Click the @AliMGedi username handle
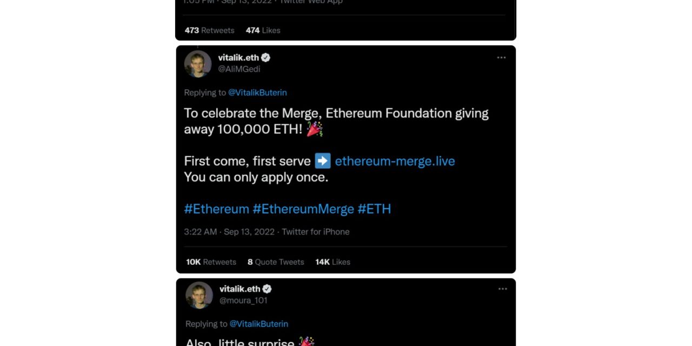The width and height of the screenshot is (692, 346). click(x=239, y=69)
